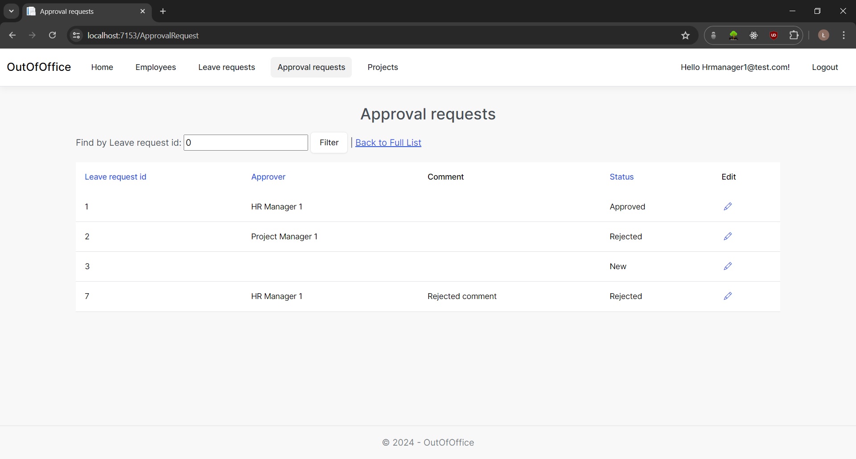This screenshot has width=856, height=459.
Task: Open React Developer Tools extension
Action: point(754,35)
